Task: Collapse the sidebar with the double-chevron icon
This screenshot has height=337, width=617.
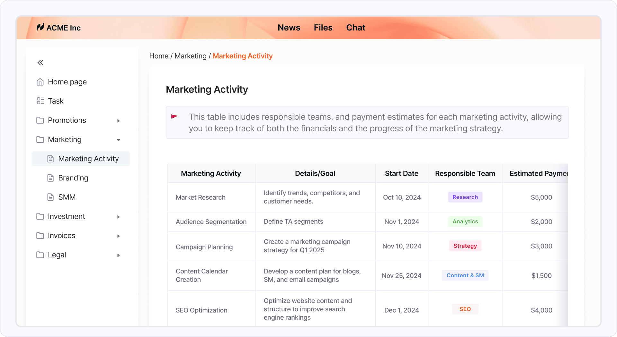Action: click(40, 62)
